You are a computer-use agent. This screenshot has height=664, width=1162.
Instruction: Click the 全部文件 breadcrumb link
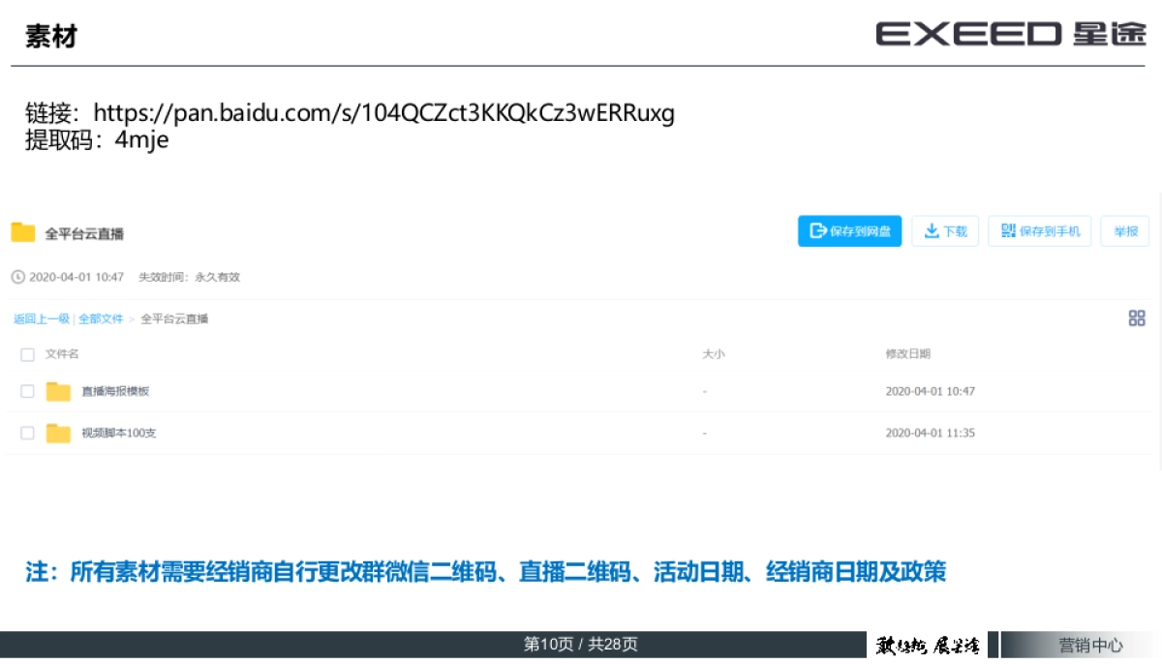pyautogui.click(x=101, y=318)
